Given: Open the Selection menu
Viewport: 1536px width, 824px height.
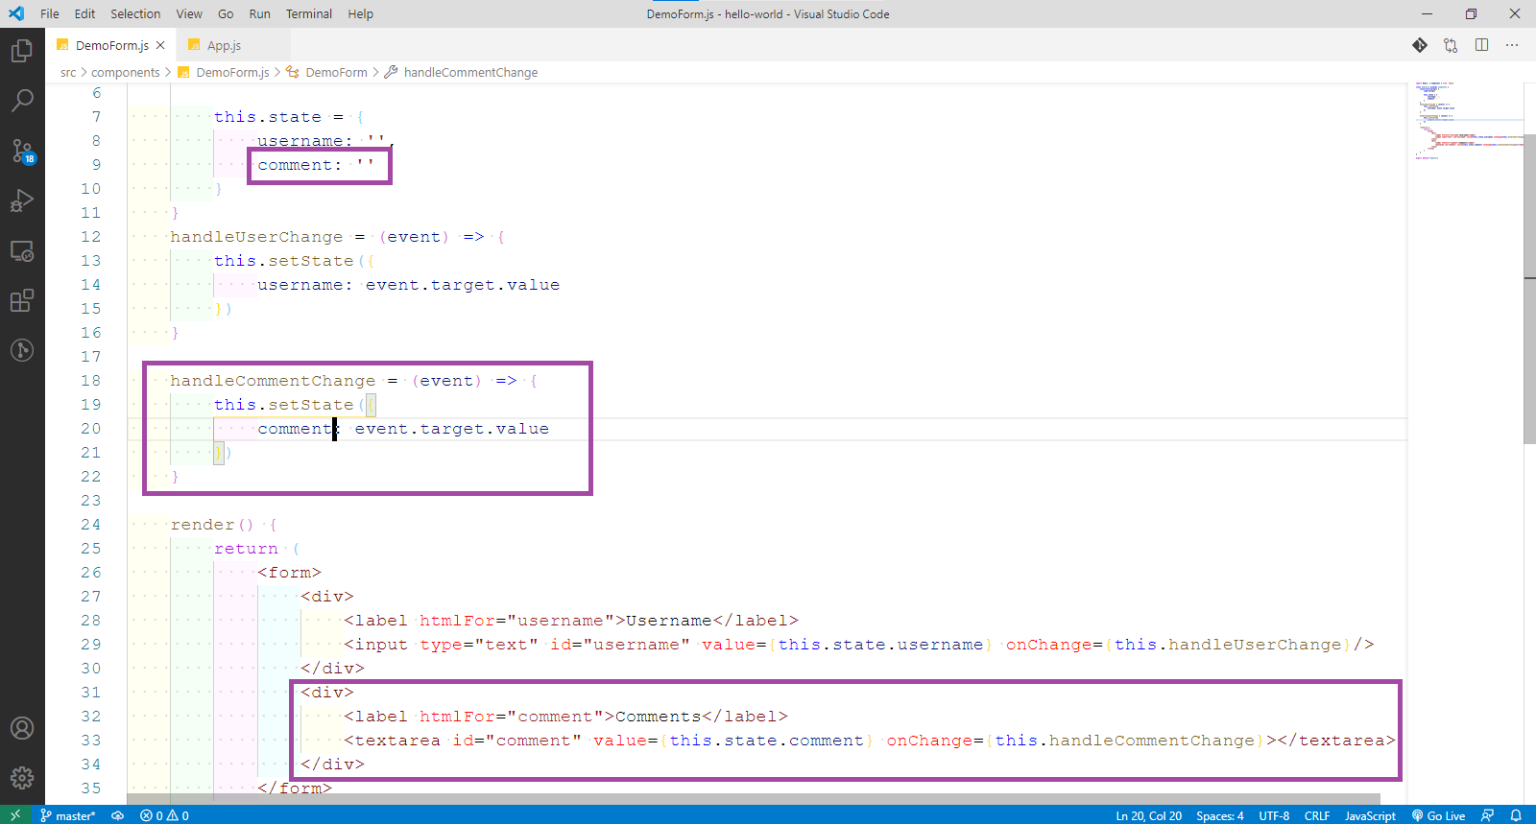Looking at the screenshot, I should (x=135, y=13).
